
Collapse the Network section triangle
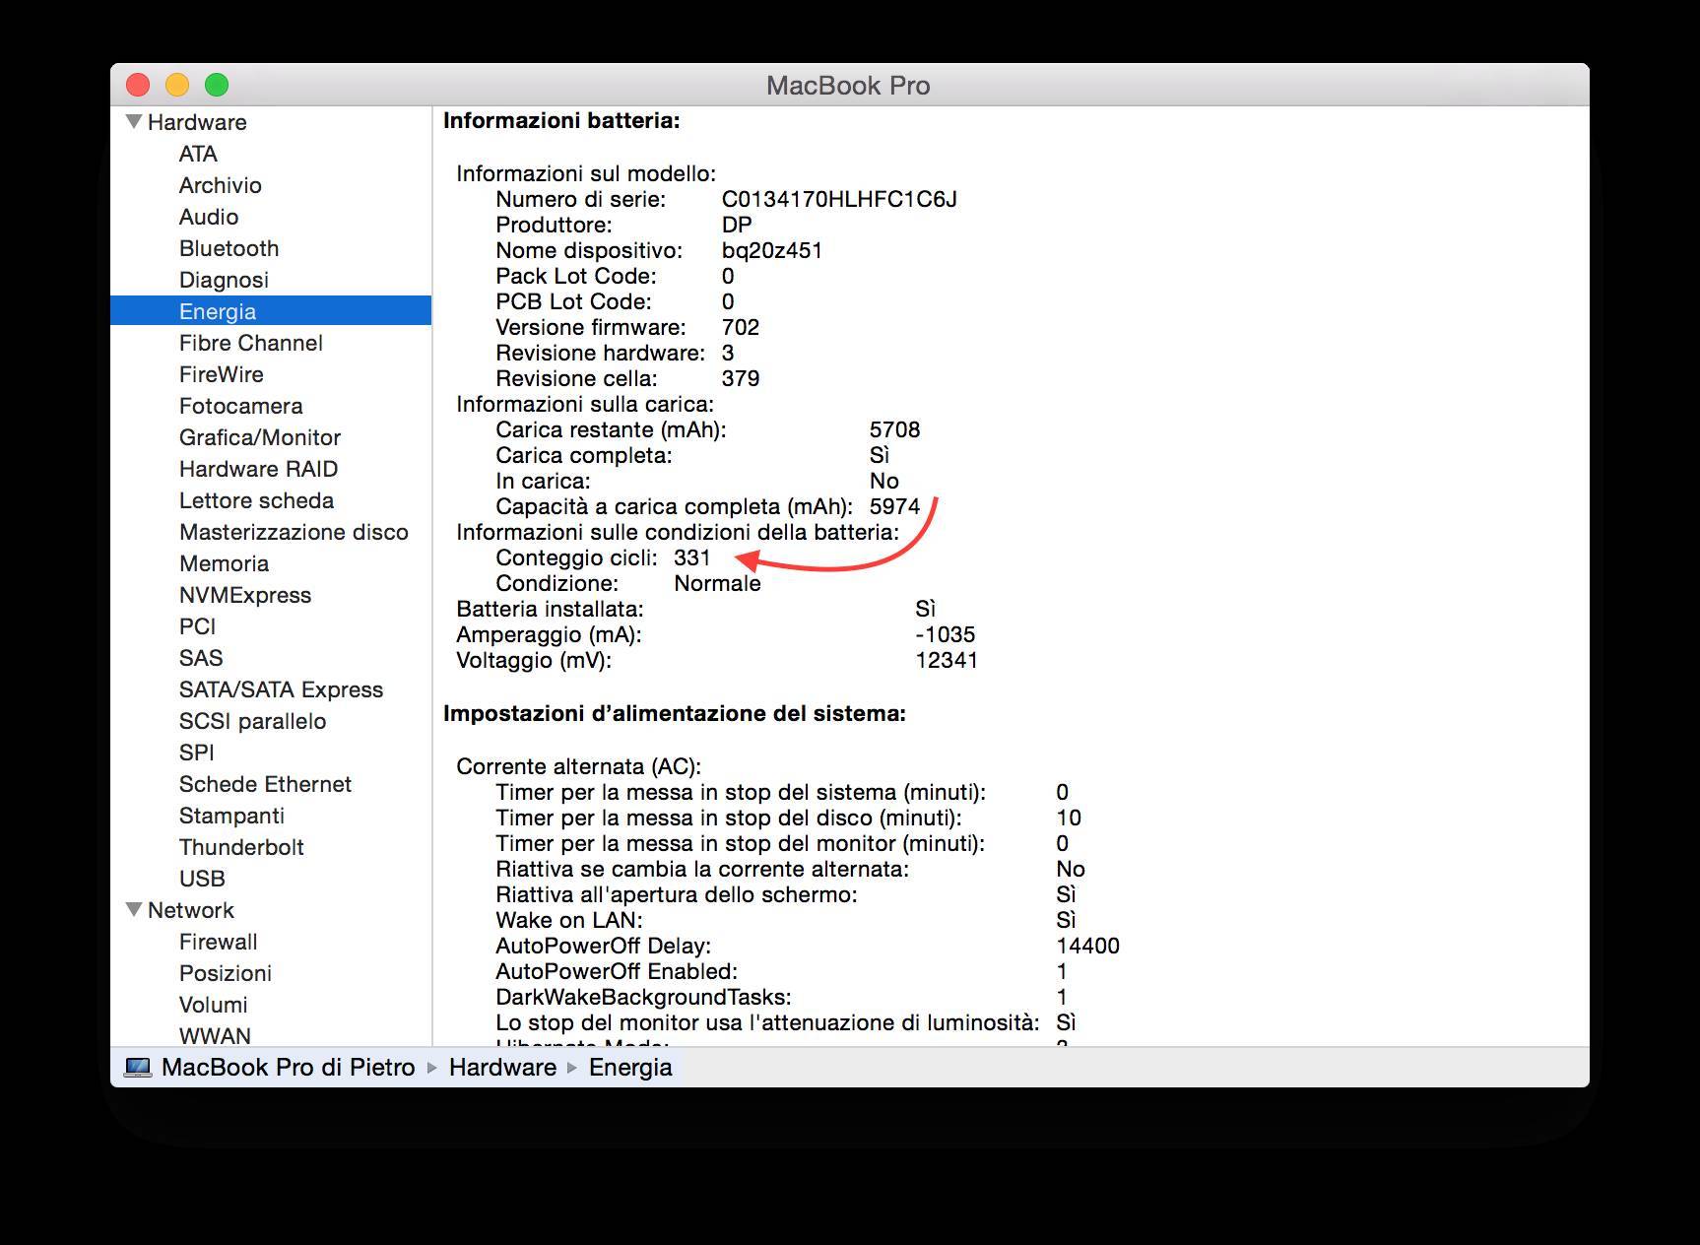[134, 910]
